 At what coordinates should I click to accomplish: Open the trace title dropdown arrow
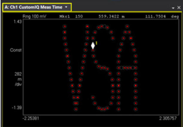point(66,7)
